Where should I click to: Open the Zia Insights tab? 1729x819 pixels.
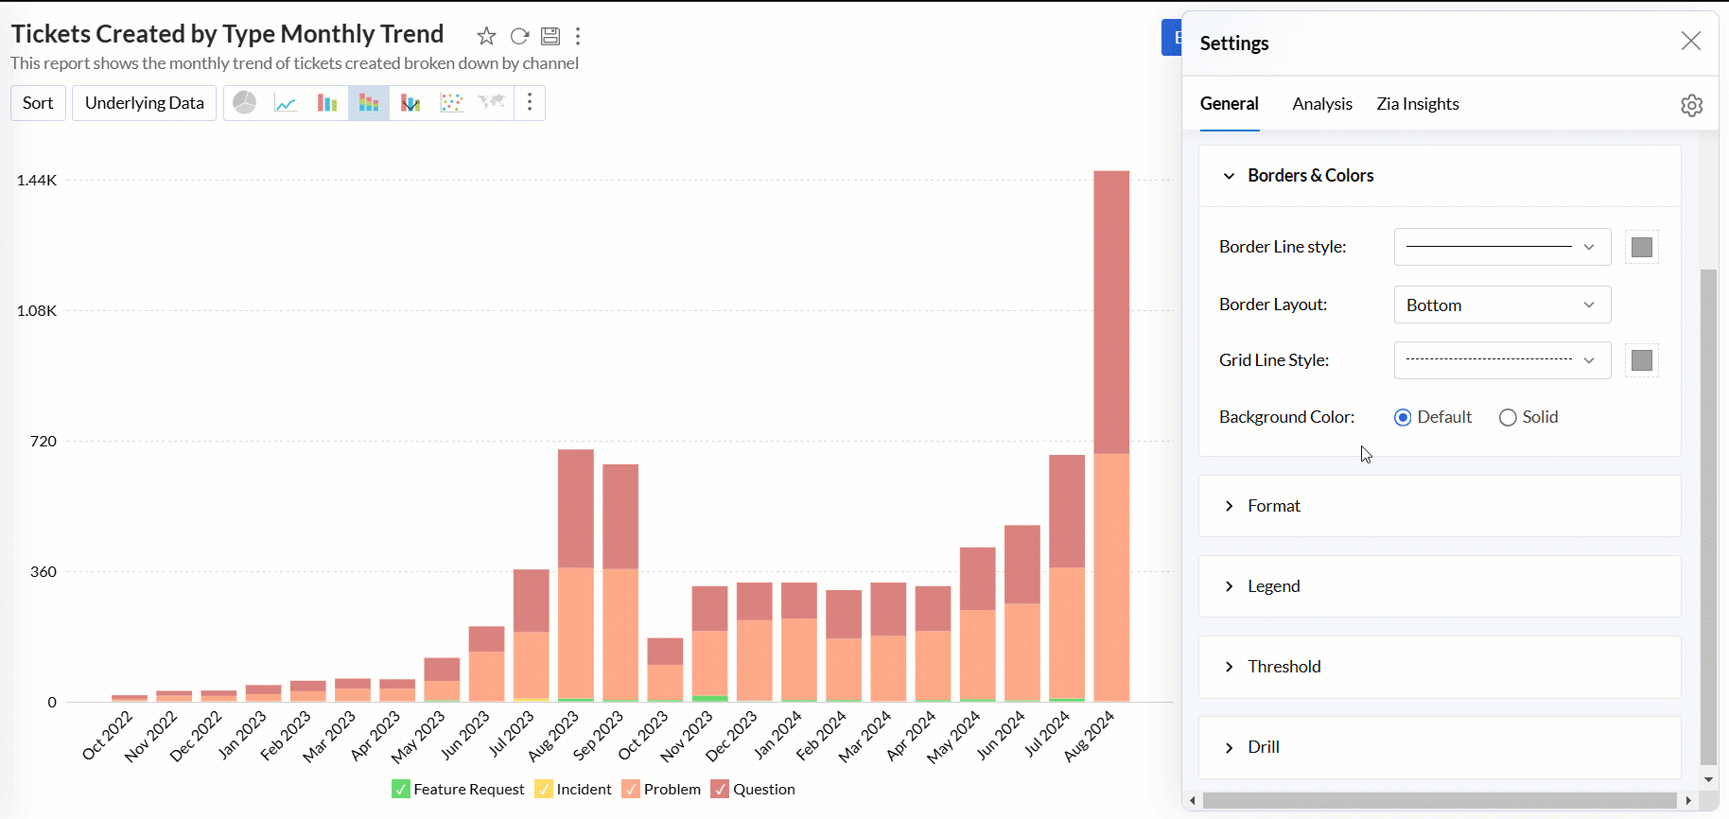click(1417, 104)
